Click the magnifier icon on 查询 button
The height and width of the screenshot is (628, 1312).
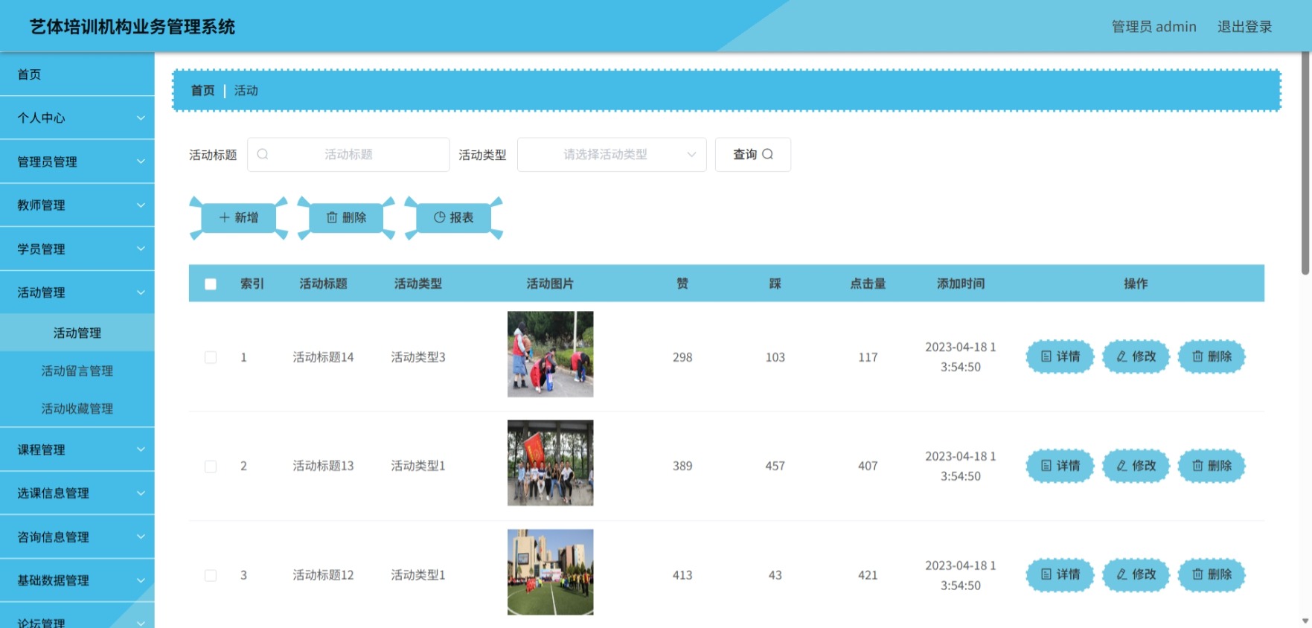768,154
